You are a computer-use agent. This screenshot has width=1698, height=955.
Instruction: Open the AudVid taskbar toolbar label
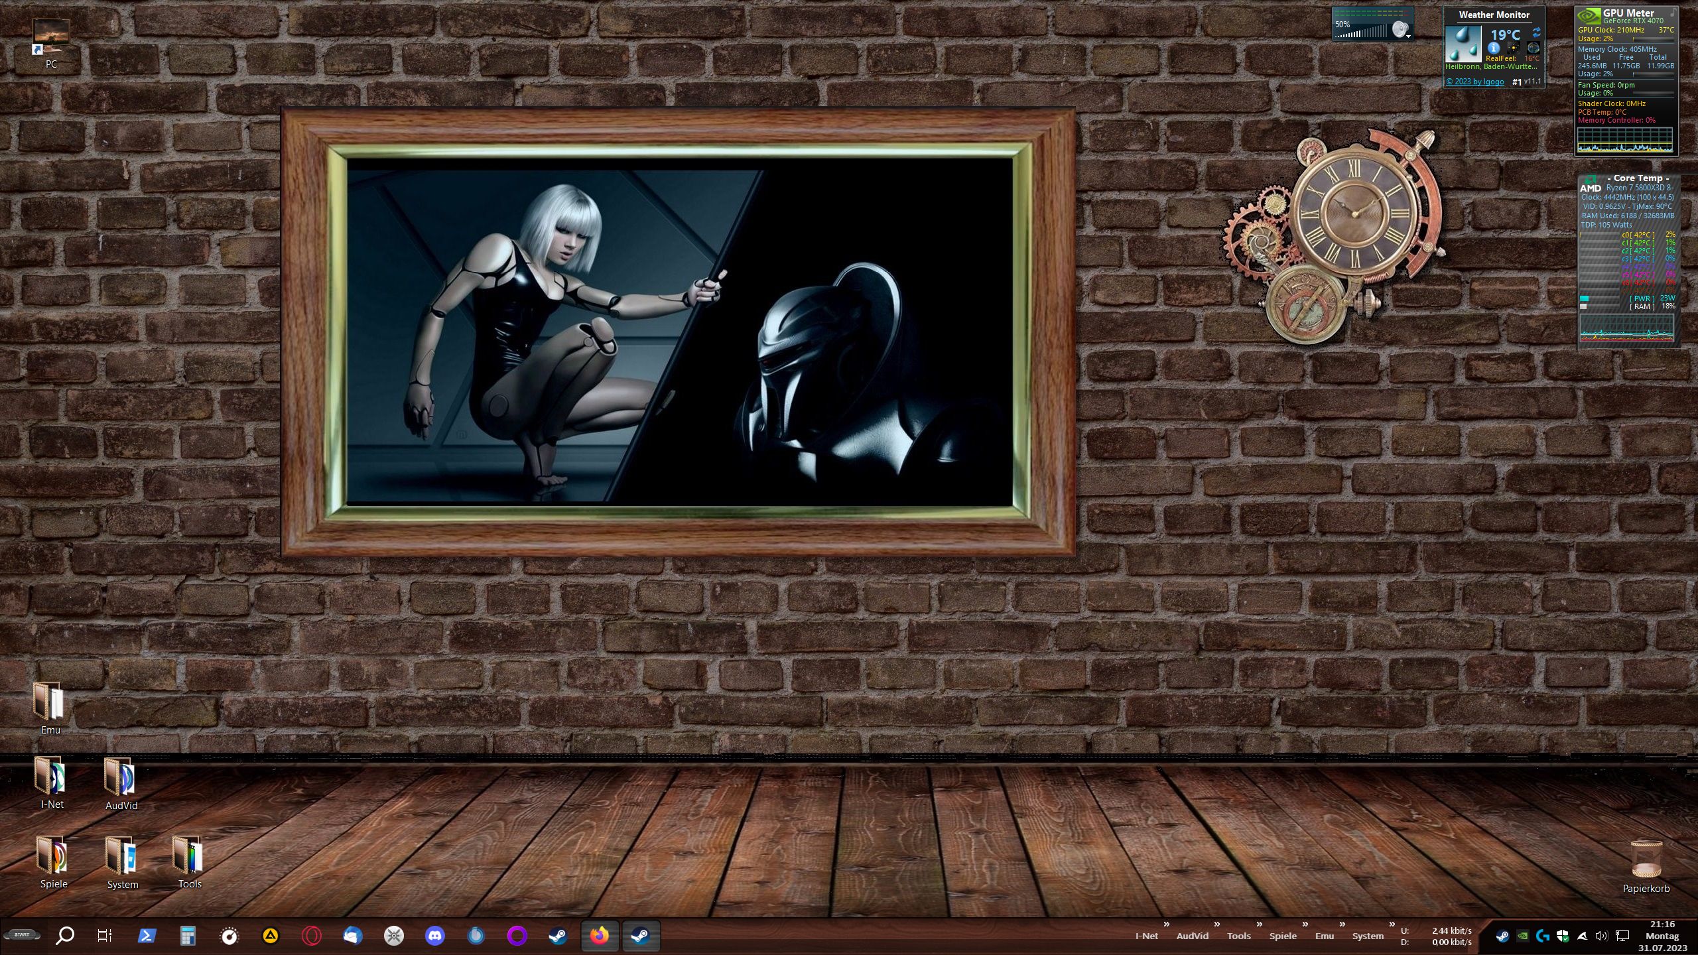(x=1192, y=936)
